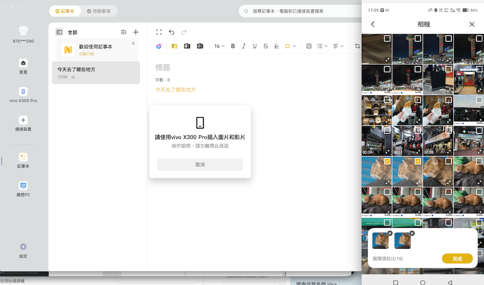The height and width of the screenshot is (285, 484).
Task: Create a new note with plus icon
Action: [136, 32]
